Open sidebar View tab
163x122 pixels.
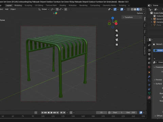pyautogui.click(x=145, y=32)
